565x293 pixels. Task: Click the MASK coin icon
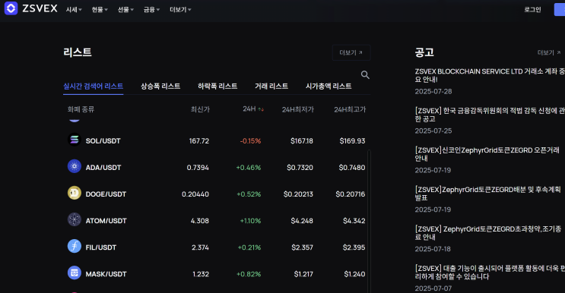[x=75, y=273]
